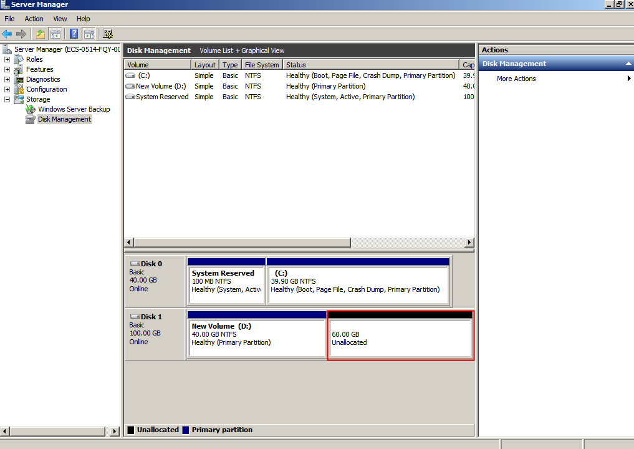
Task: Click 'Healthy (Primary Partition)' status of New Volume
Action: click(325, 86)
